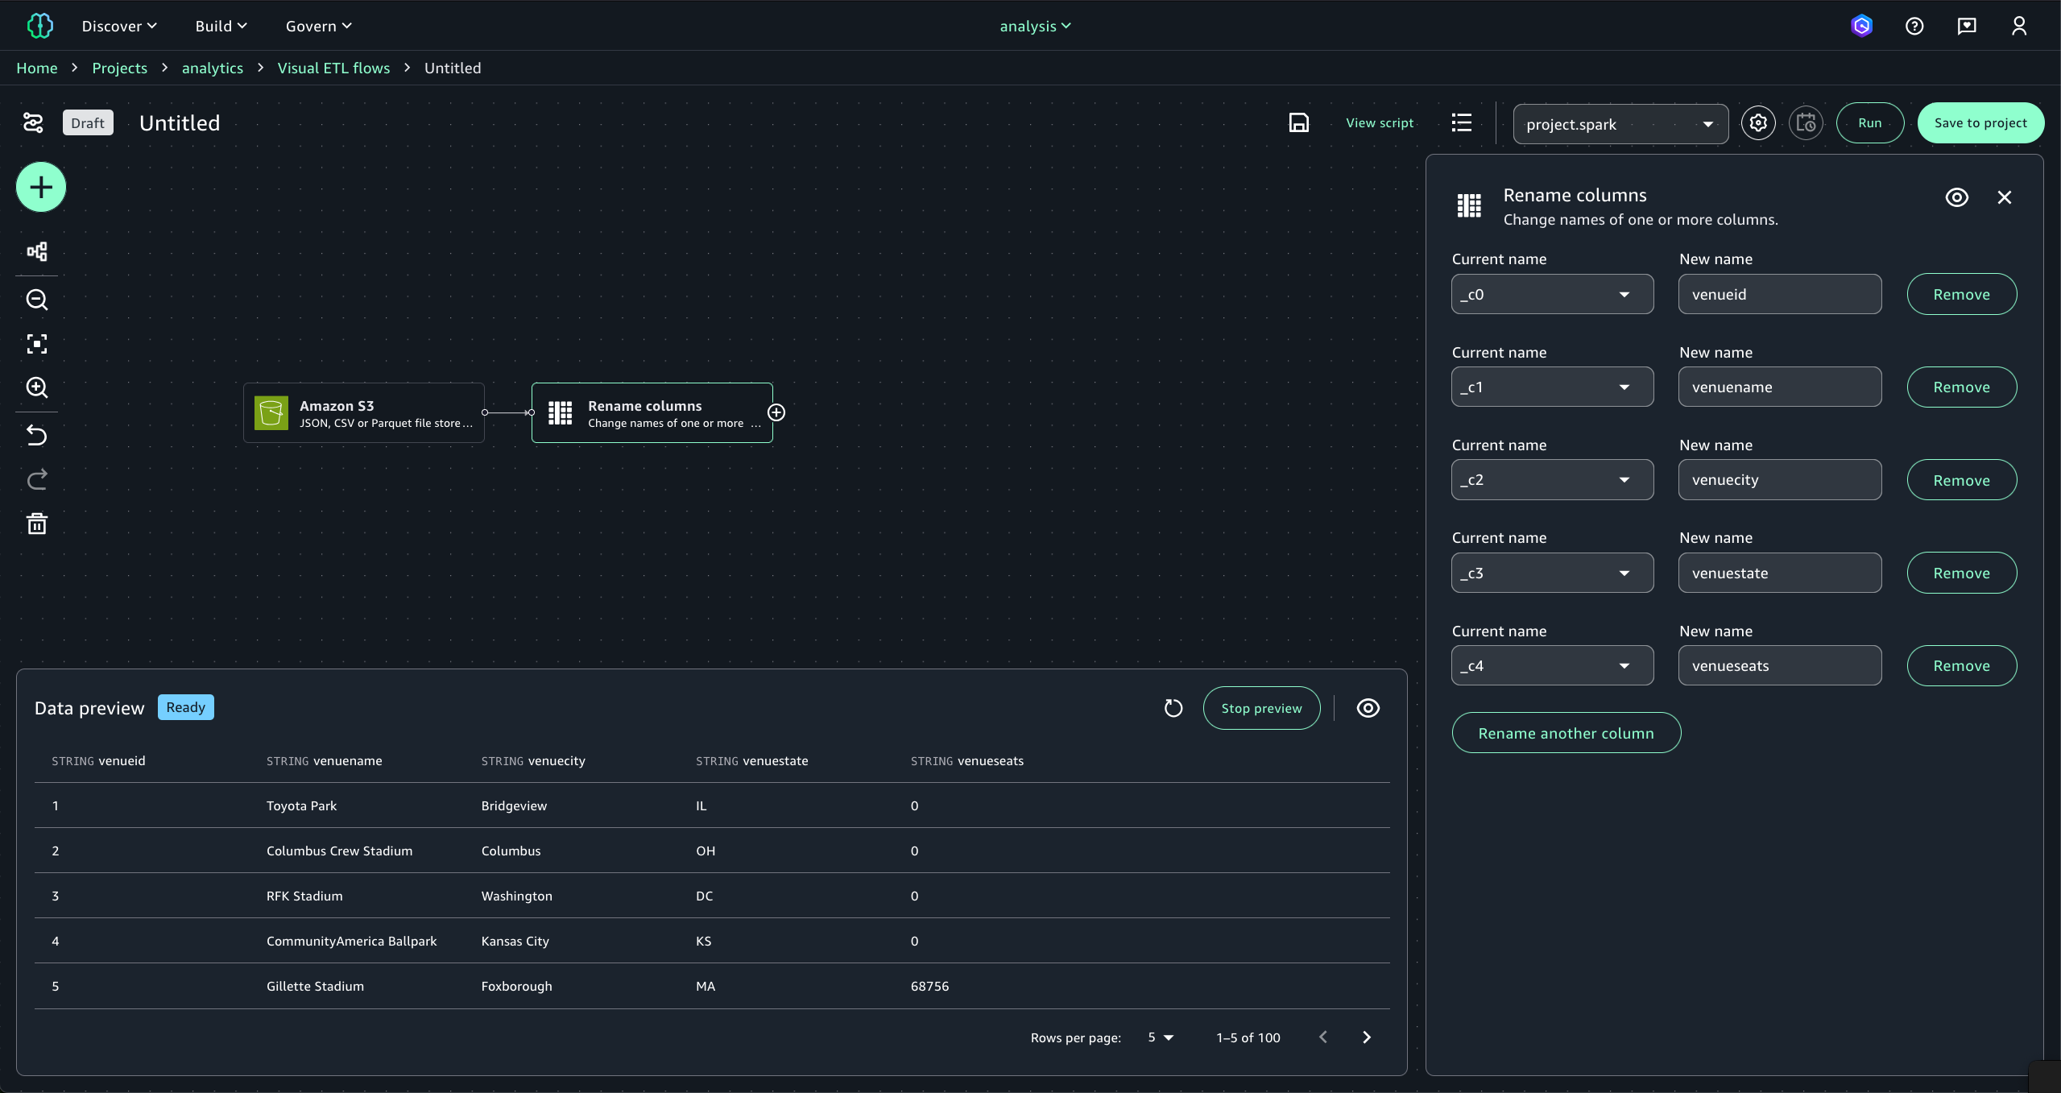Image resolution: width=2061 pixels, height=1093 pixels.
Task: Click Rename another column button
Action: pyautogui.click(x=1566, y=733)
